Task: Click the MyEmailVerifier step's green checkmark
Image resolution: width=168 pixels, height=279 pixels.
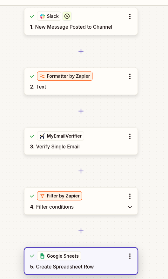Action: pyautogui.click(x=32, y=136)
